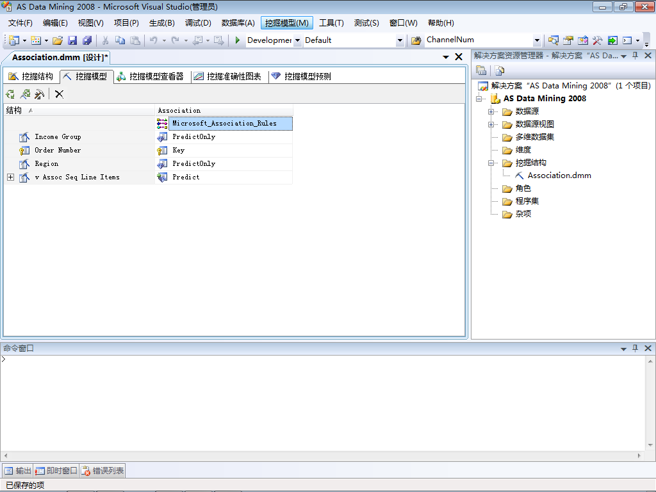Image resolution: width=656 pixels, height=492 pixels.
Task: Click the Save All toolbar icon
Action: pyautogui.click(x=87, y=40)
